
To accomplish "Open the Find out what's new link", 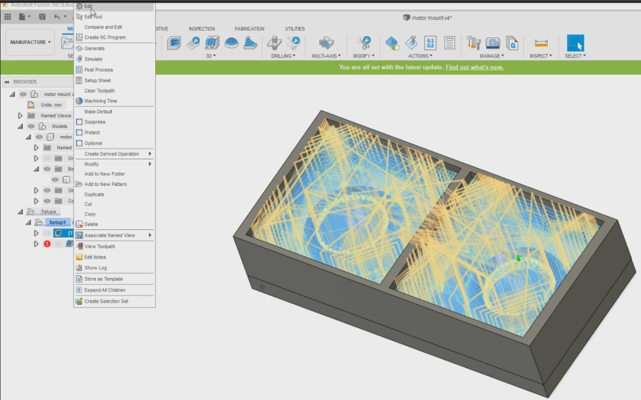I will click(x=474, y=67).
